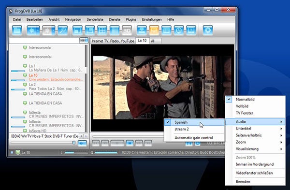
Task: Click the download/record-to-tray toolbar icon
Action: pos(142,30)
